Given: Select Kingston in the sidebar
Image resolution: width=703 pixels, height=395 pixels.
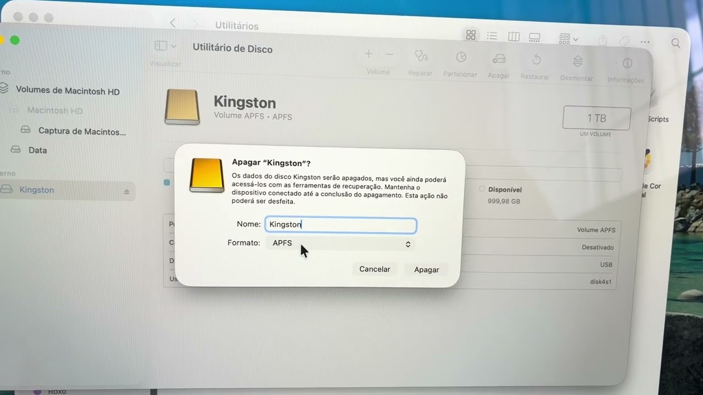Looking at the screenshot, I should coord(65,190).
